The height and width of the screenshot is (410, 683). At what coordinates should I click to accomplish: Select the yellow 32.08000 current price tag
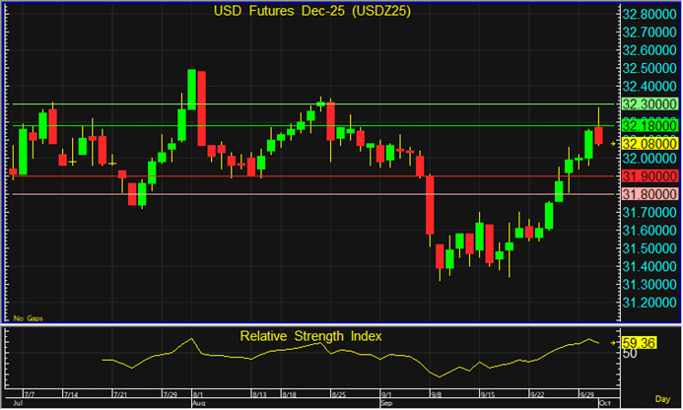pyautogui.click(x=650, y=143)
